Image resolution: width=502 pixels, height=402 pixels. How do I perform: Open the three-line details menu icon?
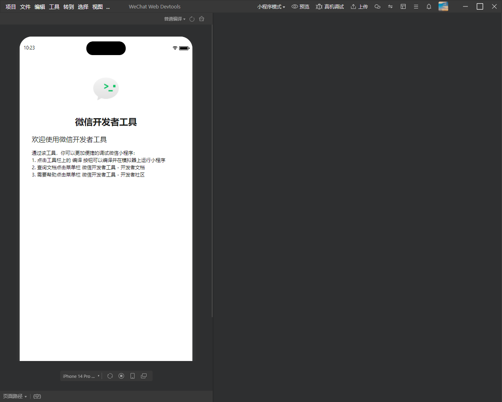coord(416,7)
